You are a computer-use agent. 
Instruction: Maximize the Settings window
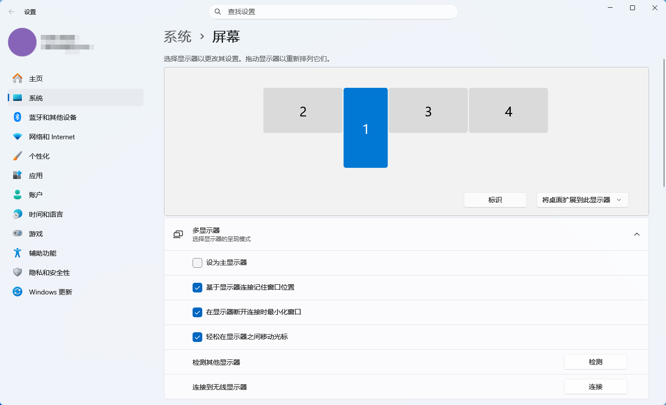[x=633, y=8]
